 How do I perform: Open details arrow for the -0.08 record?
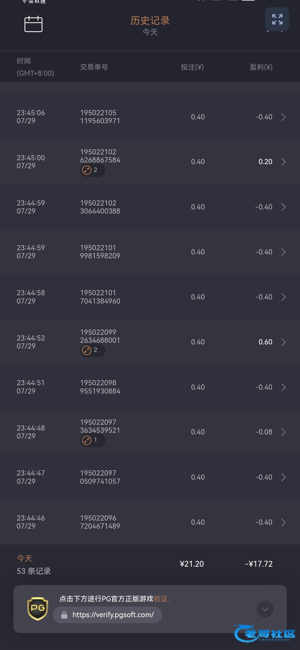(x=283, y=432)
